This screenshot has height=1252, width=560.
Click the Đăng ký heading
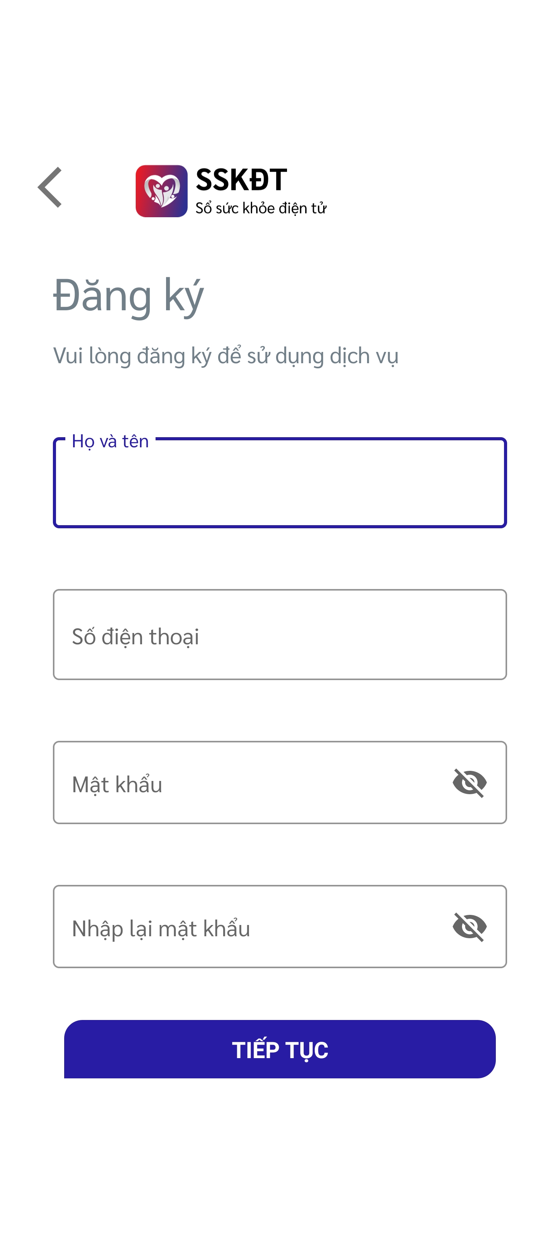click(129, 295)
